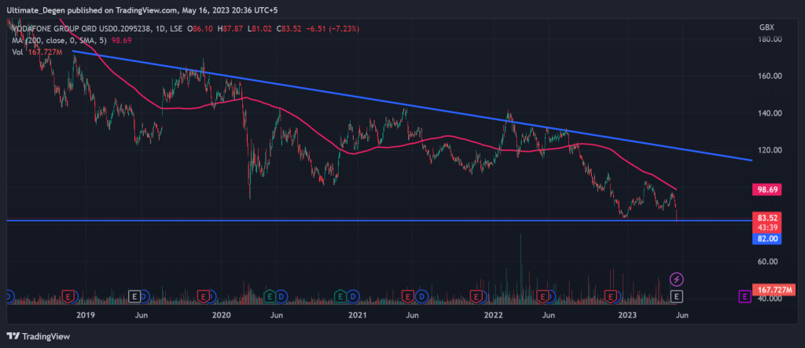
Task: Click the 83.52 current price label
Action: pos(767,217)
